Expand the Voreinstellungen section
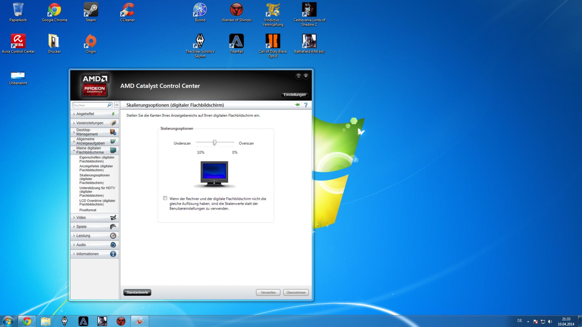This screenshot has width=582, height=327. click(x=95, y=123)
